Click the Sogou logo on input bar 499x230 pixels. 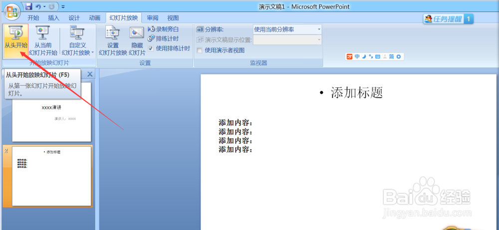[x=350, y=56]
